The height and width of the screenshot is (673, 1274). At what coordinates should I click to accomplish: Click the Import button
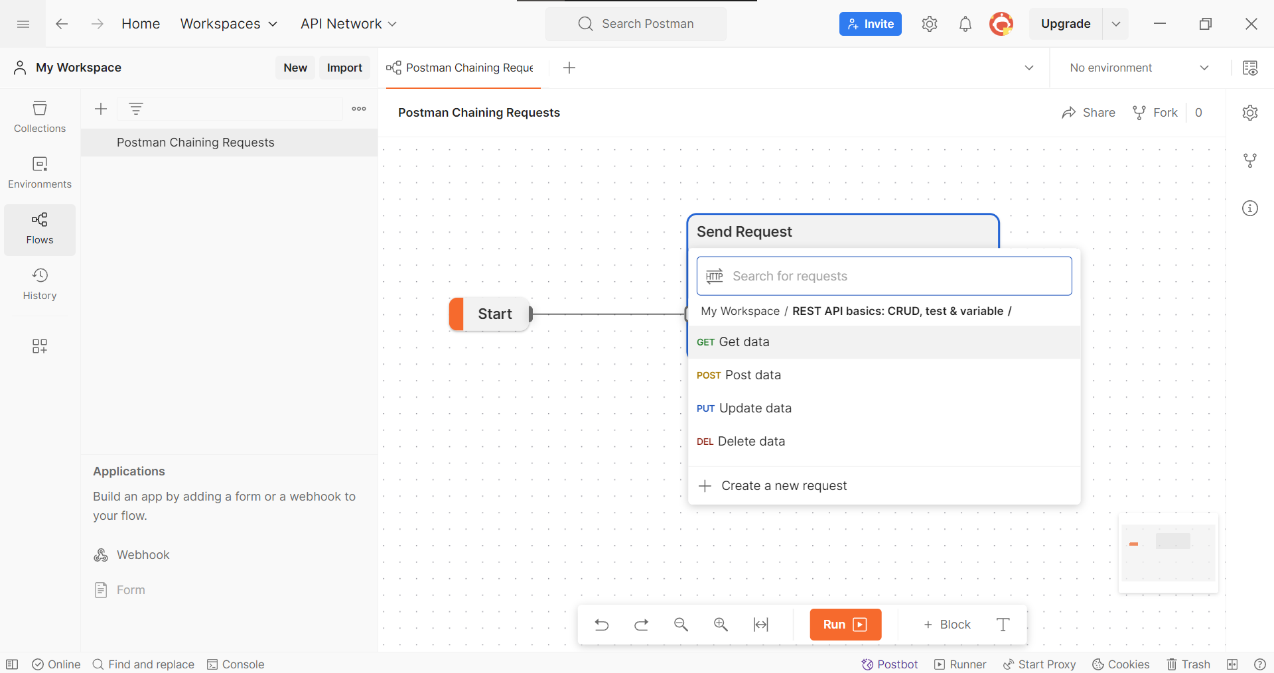[344, 68]
